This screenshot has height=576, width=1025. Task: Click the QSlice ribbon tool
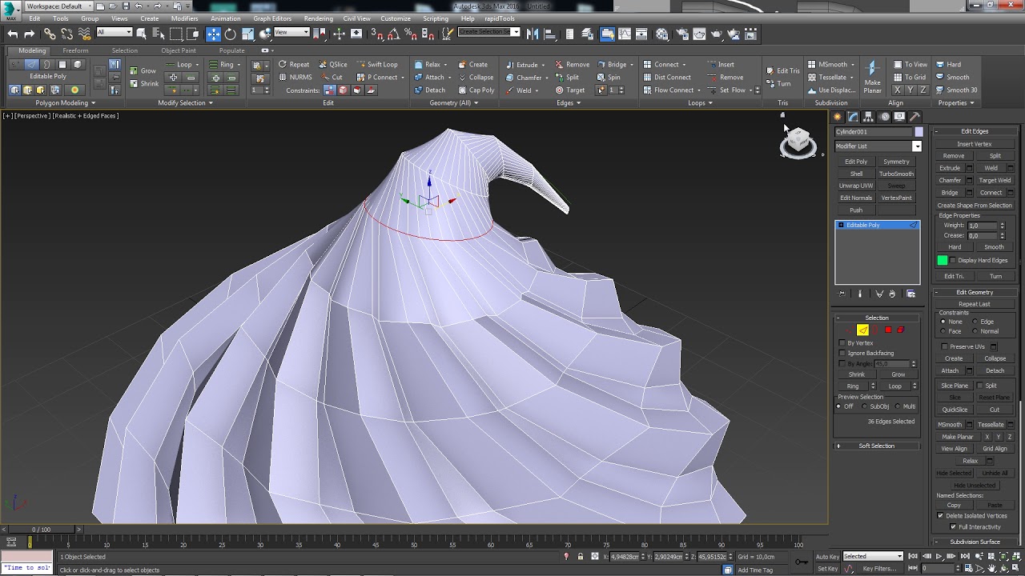pos(332,65)
